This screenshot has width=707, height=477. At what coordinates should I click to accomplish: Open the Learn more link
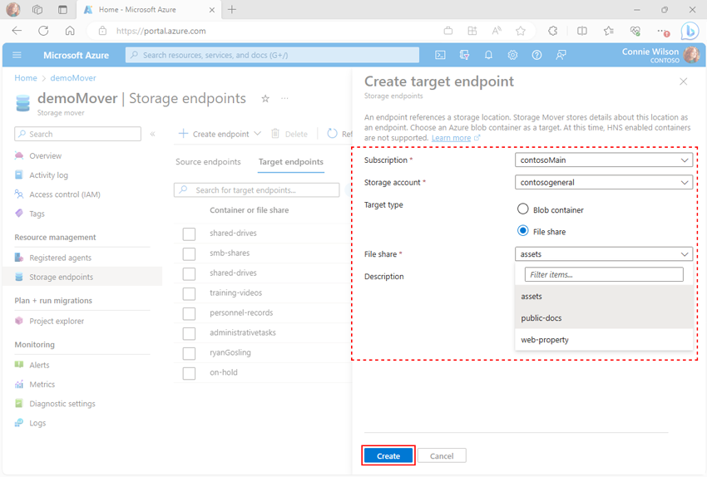[451, 138]
